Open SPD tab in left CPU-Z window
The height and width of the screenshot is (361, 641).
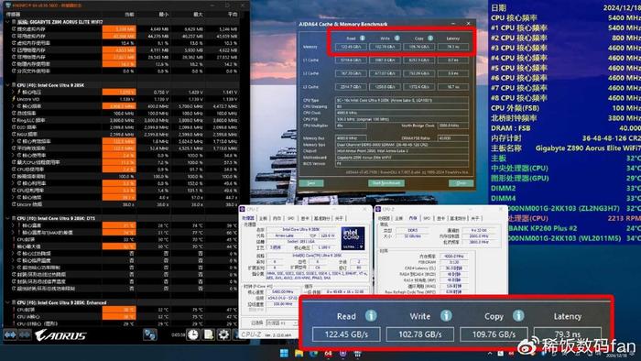coord(290,219)
